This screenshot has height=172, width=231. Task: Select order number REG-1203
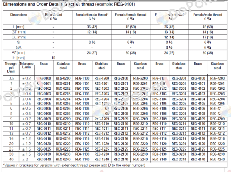point(102,94)
